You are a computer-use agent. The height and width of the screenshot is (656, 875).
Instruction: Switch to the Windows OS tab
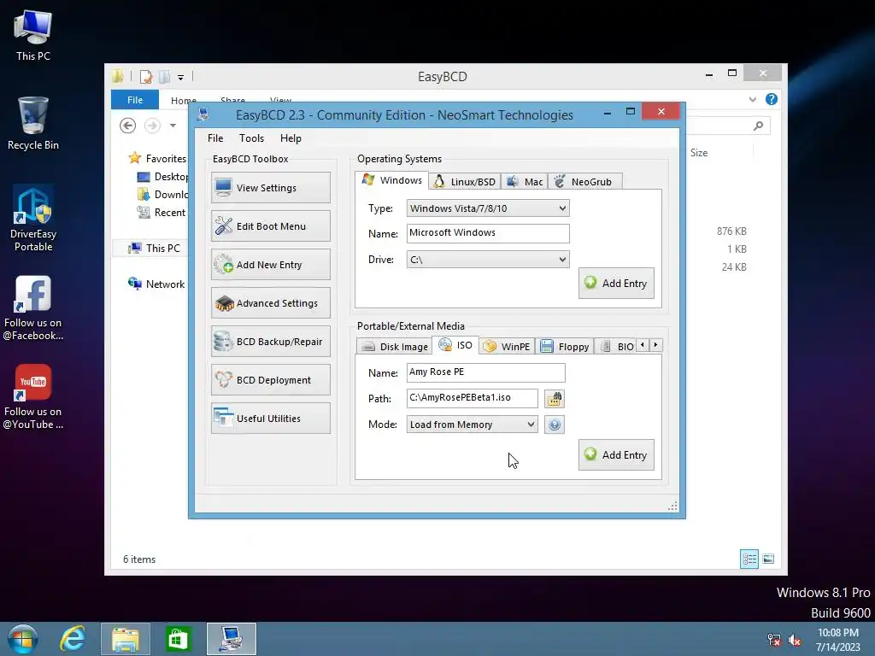(x=391, y=180)
